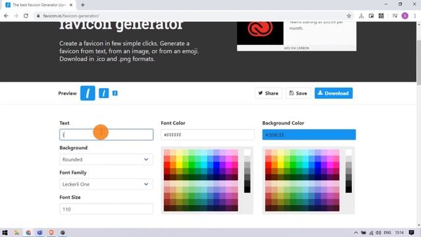Download the generated favicon
421x237 pixels.
tap(334, 93)
